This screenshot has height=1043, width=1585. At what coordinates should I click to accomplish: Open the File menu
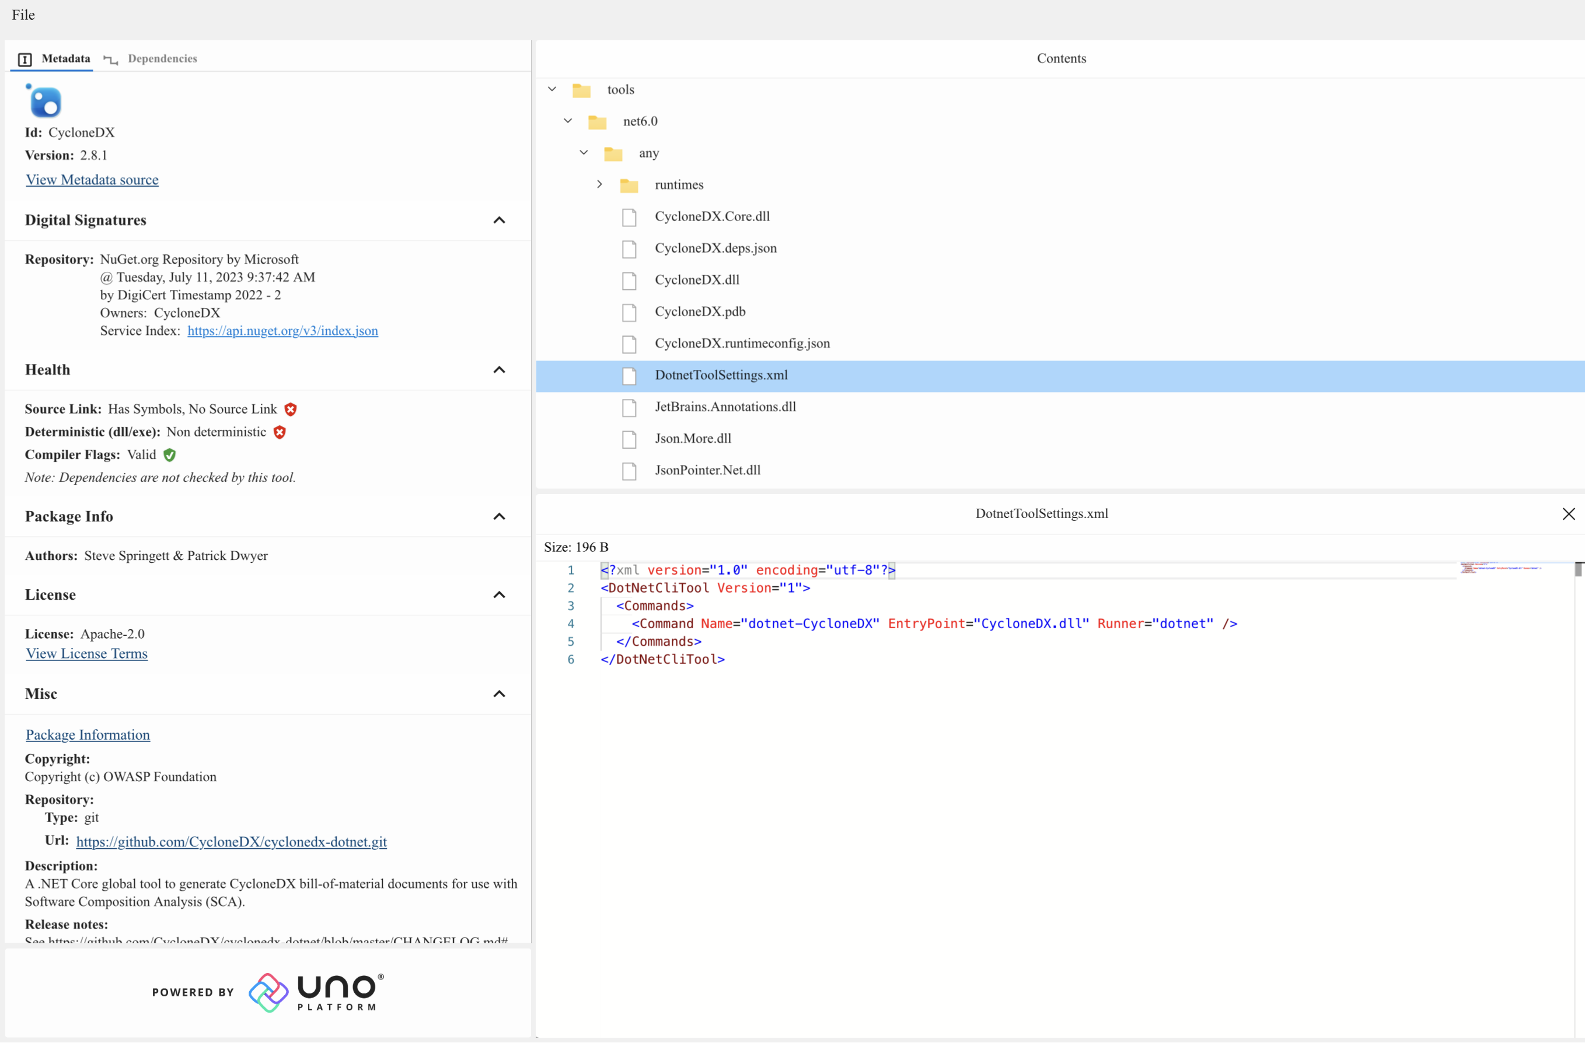tap(23, 15)
